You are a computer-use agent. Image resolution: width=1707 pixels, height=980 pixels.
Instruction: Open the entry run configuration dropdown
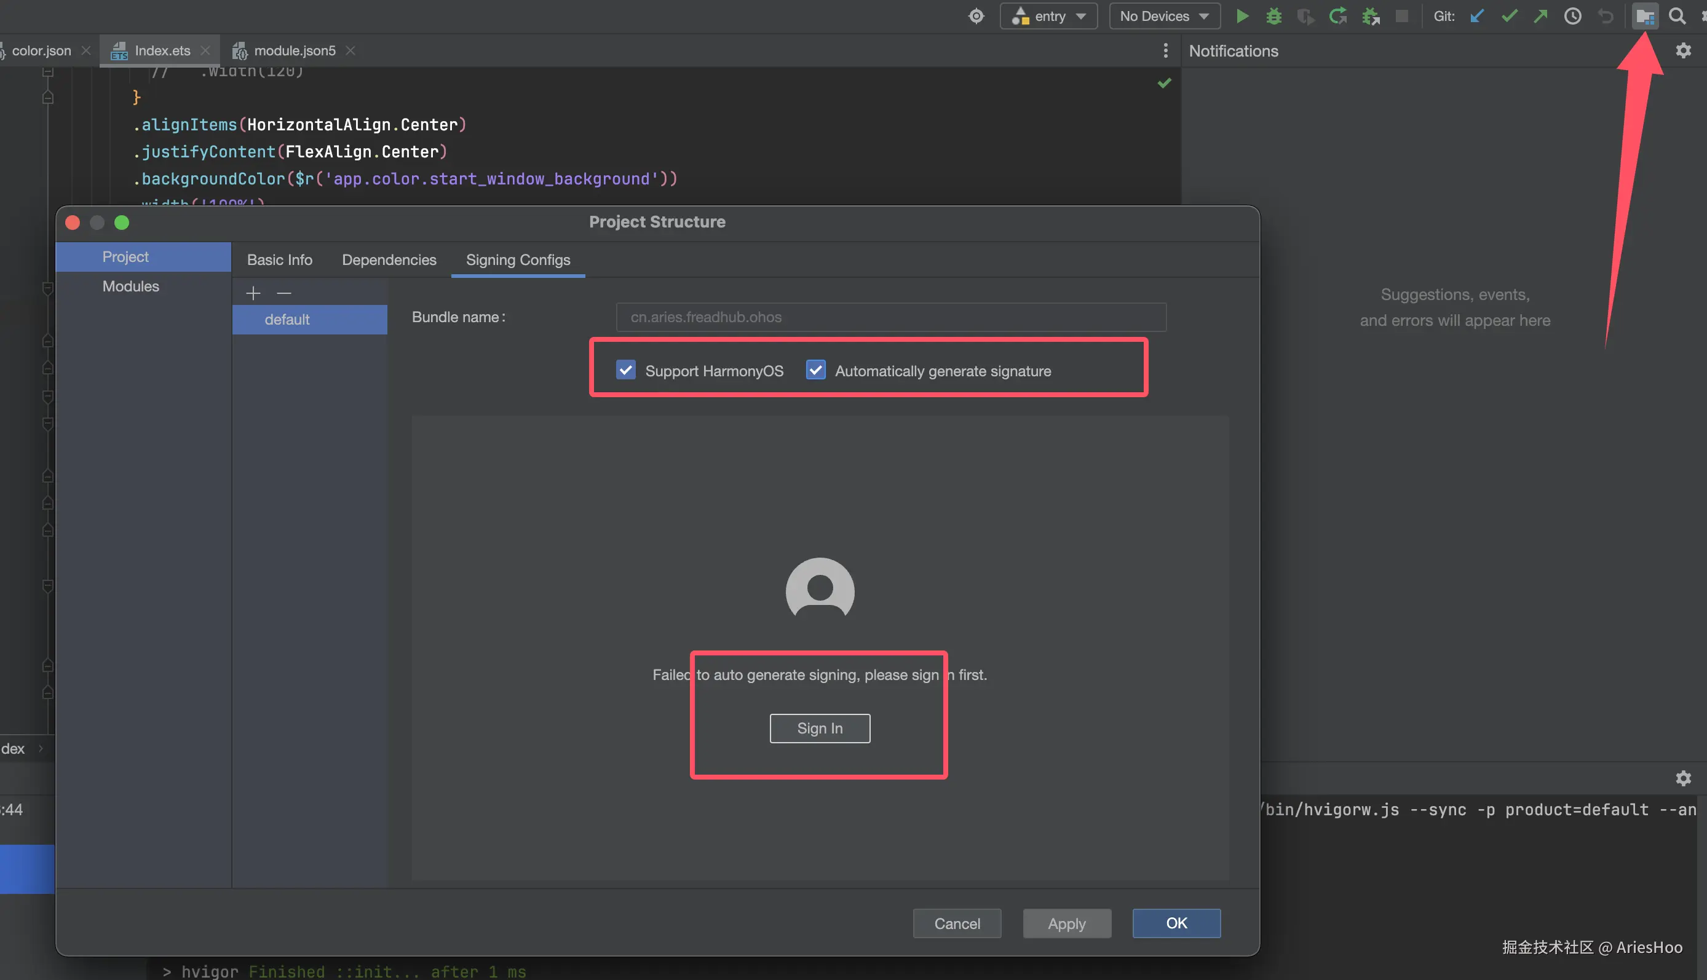(x=1048, y=16)
